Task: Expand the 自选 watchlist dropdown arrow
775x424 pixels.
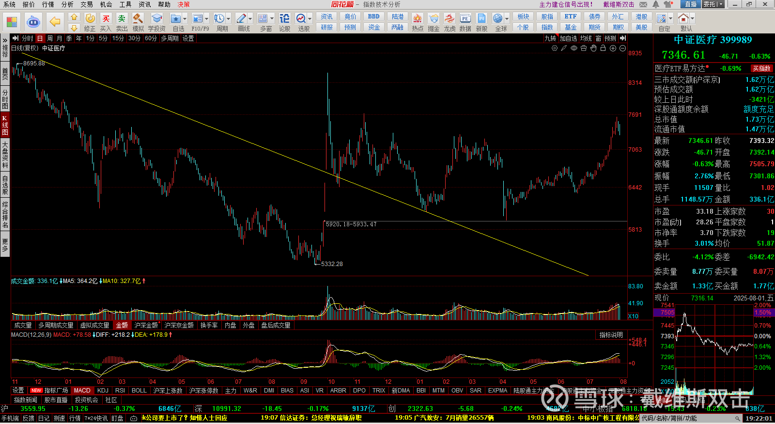Action: point(185,19)
